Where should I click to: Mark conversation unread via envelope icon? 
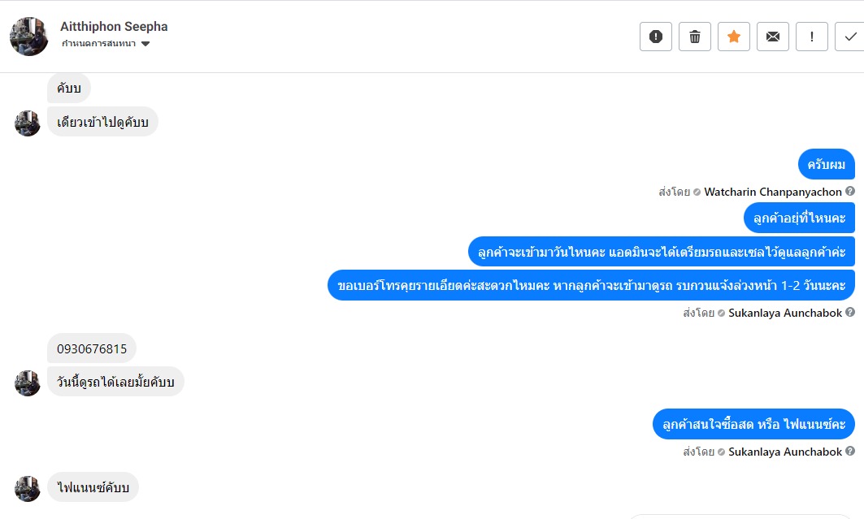(773, 37)
